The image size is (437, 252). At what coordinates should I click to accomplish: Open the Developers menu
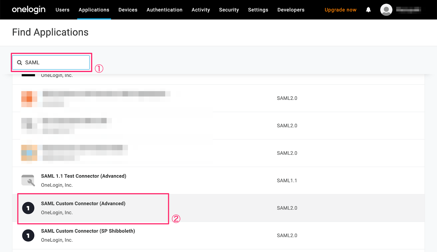tap(291, 10)
